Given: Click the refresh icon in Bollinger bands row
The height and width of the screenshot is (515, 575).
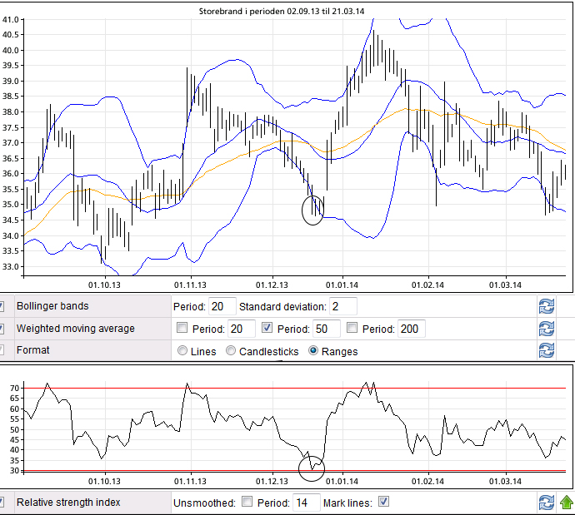Looking at the screenshot, I should [x=547, y=307].
